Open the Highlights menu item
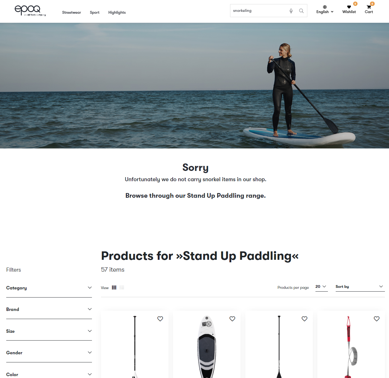Viewport: 389px width, 378px height. point(117,12)
